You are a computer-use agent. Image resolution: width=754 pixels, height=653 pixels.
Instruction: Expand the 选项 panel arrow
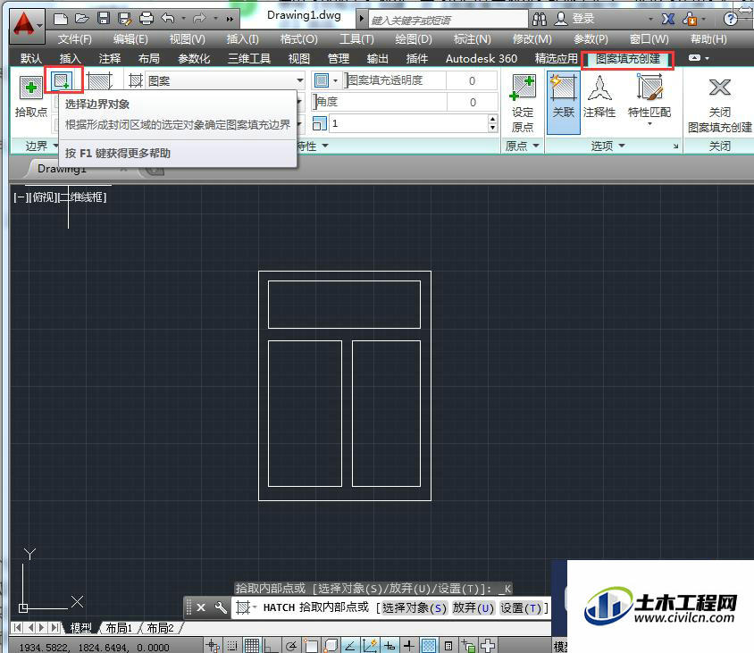622,146
